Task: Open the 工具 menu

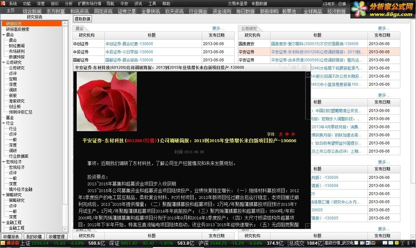Action: [x=152, y=4]
